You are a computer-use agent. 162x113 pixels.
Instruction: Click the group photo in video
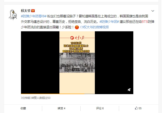(x=77, y=63)
